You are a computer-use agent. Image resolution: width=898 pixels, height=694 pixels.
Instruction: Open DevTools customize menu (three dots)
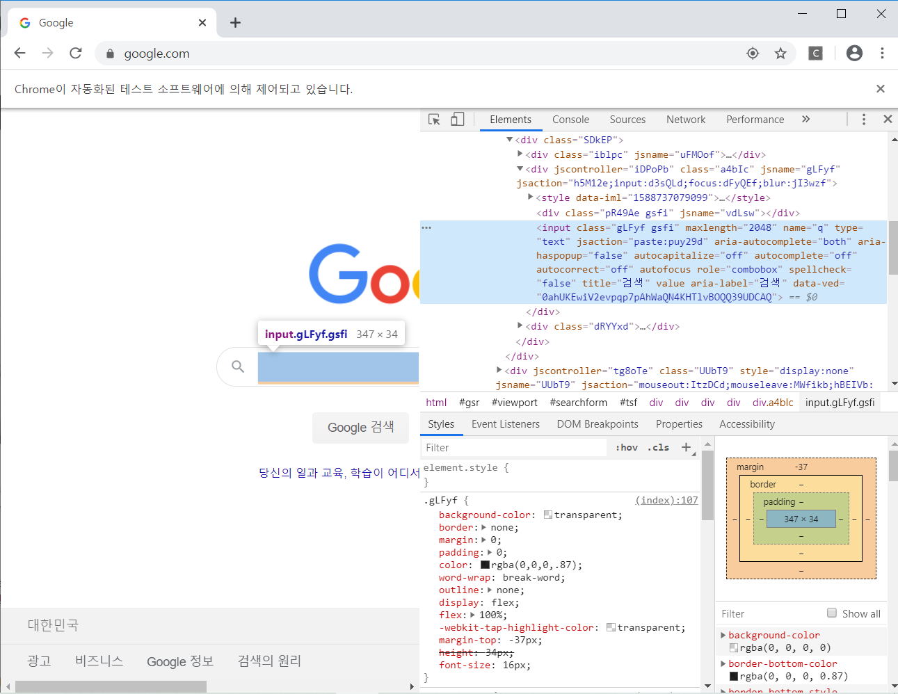pos(864,120)
